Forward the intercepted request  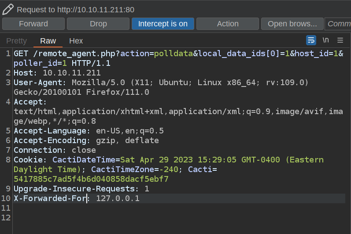[33, 24]
